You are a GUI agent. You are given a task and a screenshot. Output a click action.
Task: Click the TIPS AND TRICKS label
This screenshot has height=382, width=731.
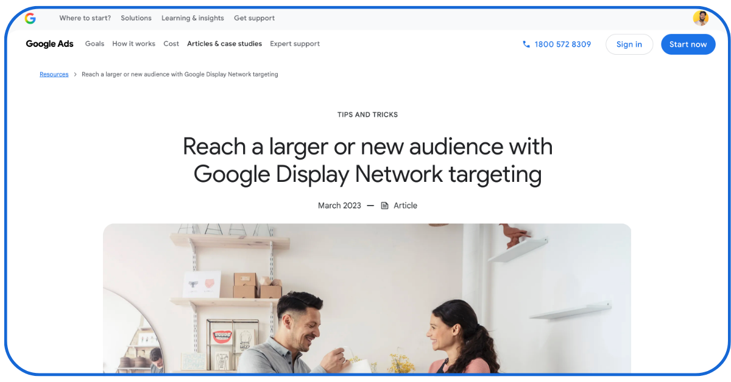367,114
